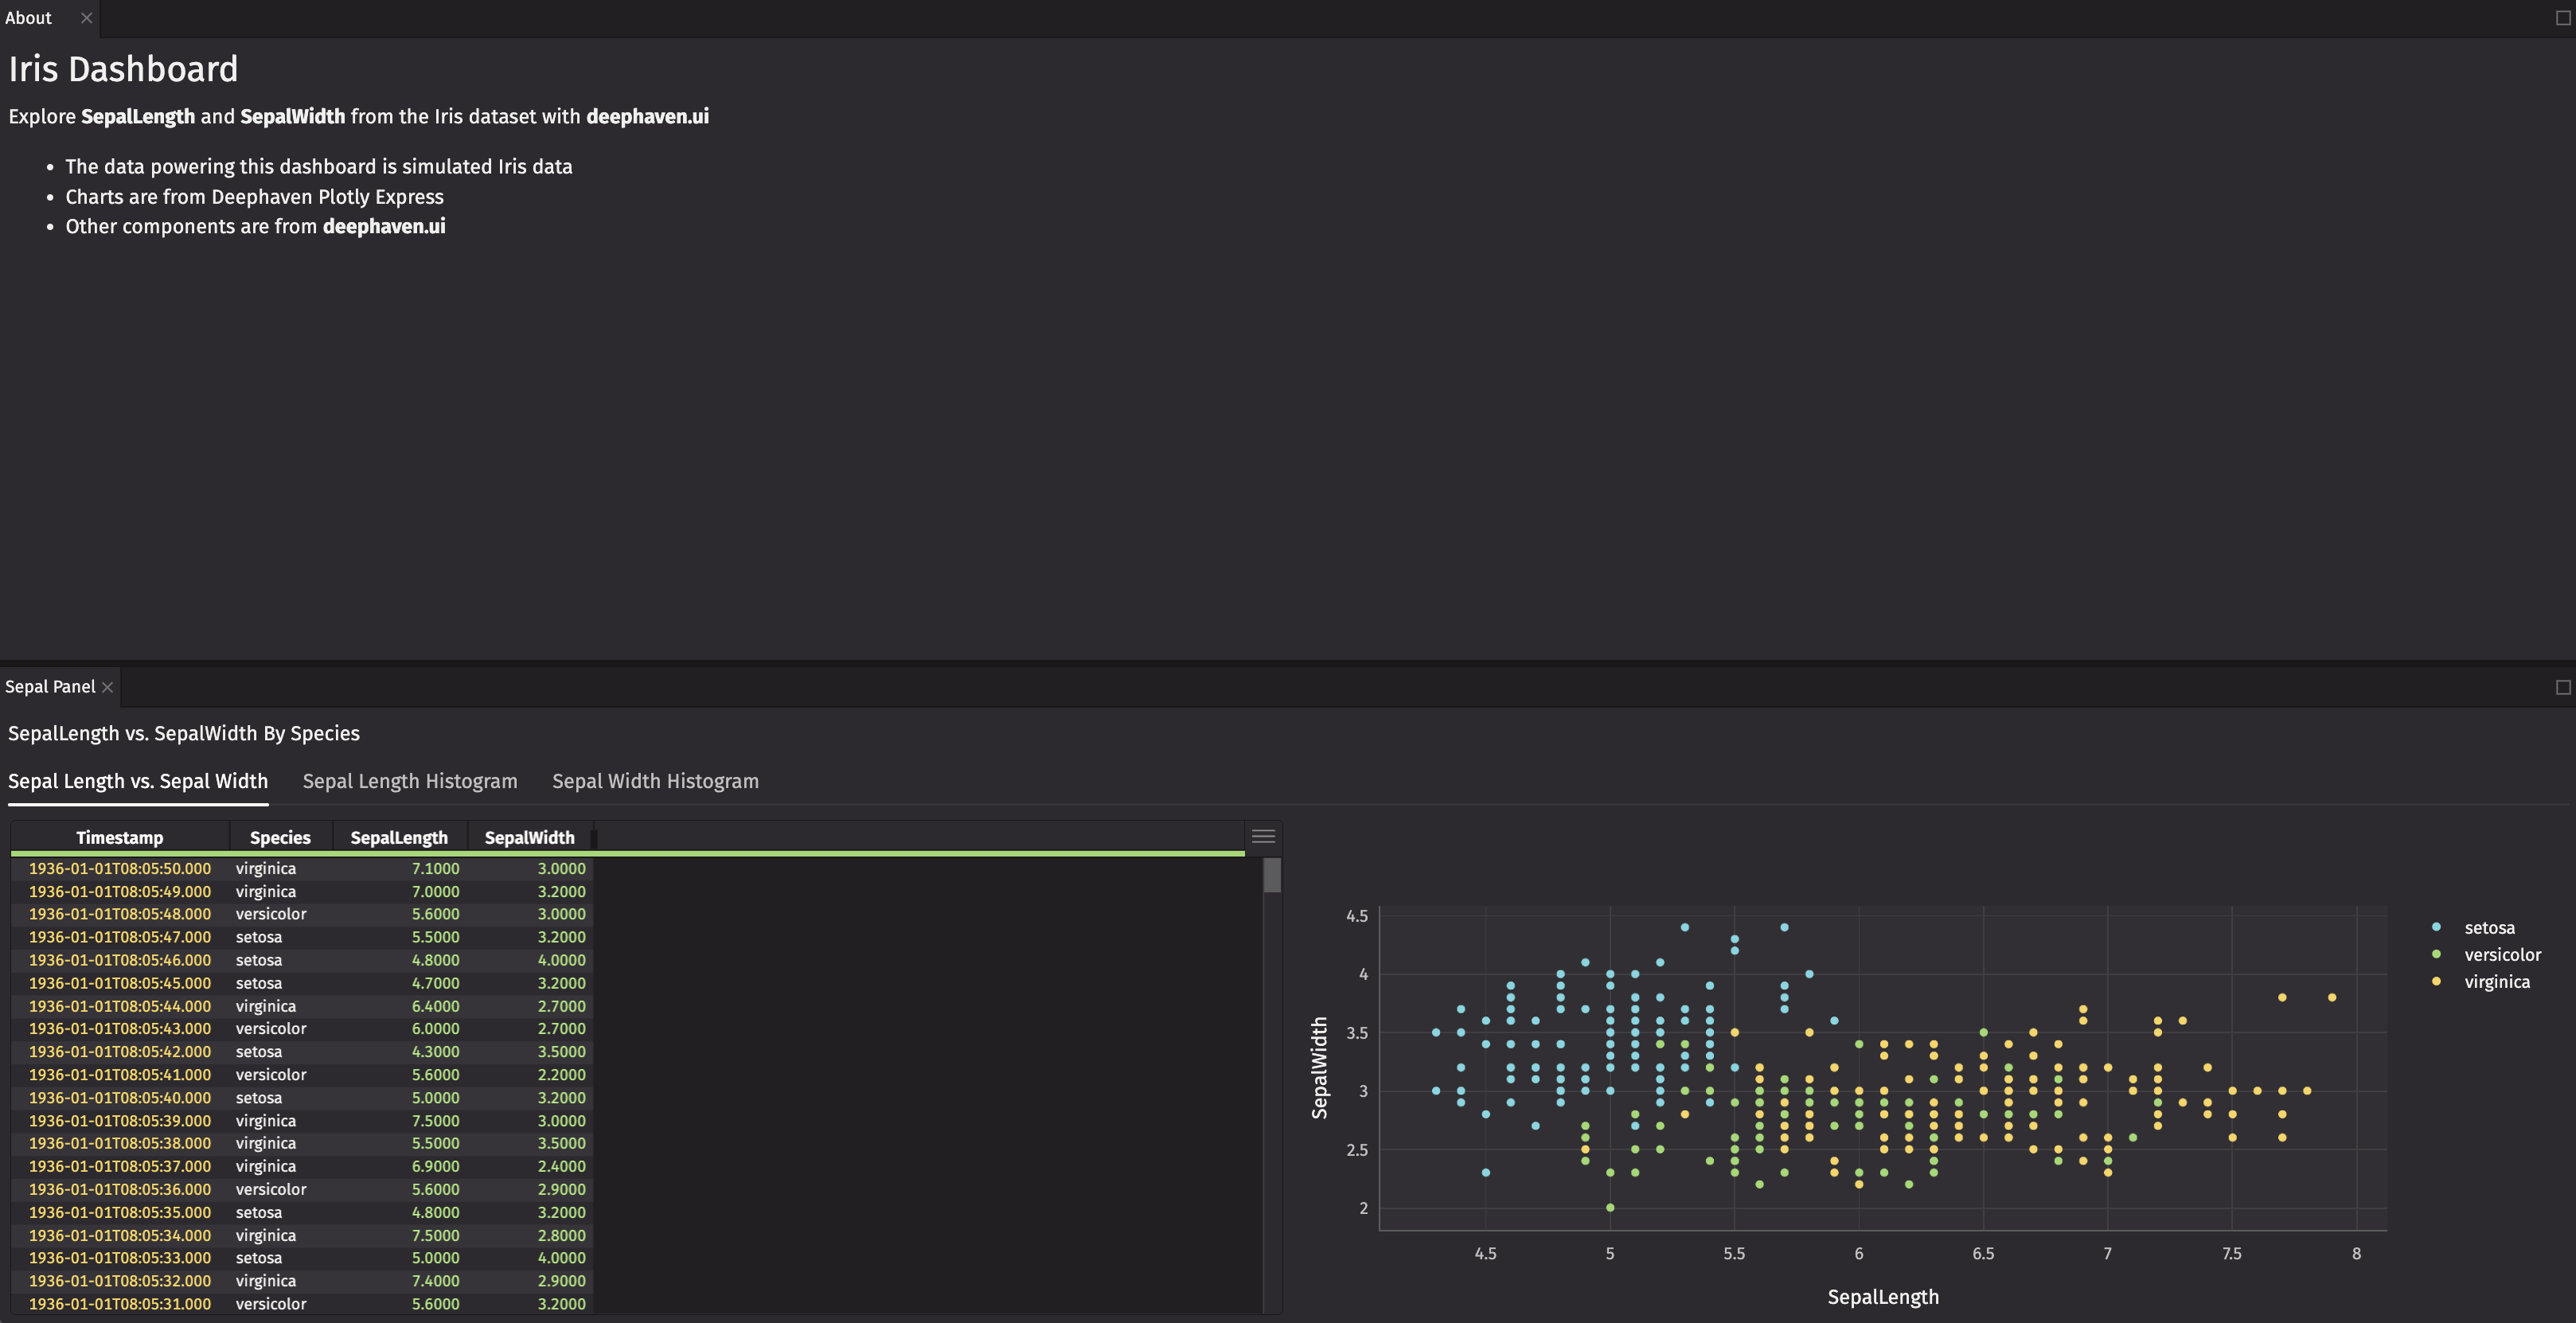The width and height of the screenshot is (2576, 1323).
Task: Close the About tab
Action: point(86,17)
